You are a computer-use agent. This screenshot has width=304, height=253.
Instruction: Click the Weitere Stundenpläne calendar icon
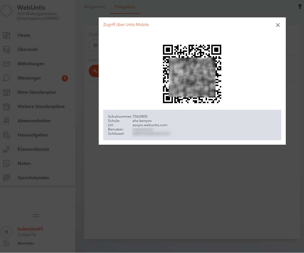[x=7, y=107]
